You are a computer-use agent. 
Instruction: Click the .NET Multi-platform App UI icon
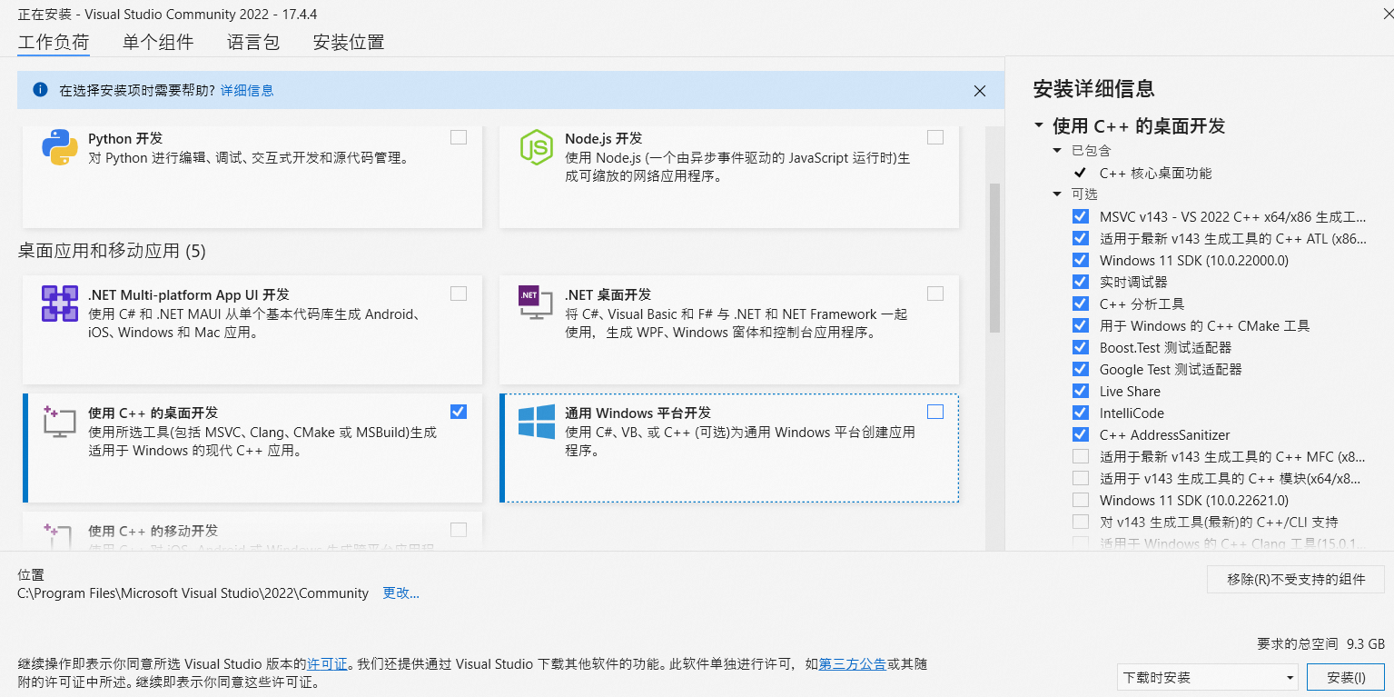pos(60,304)
